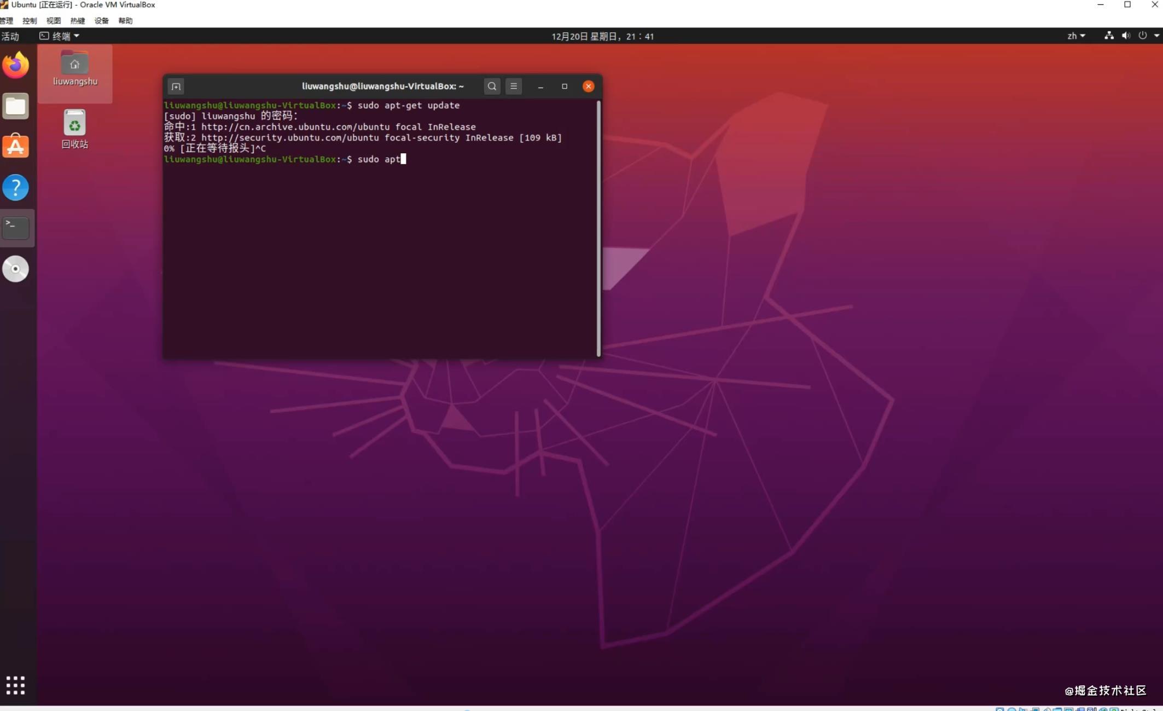Image resolution: width=1163 pixels, height=711 pixels.
Task: Close the terminal window
Action: click(x=589, y=86)
